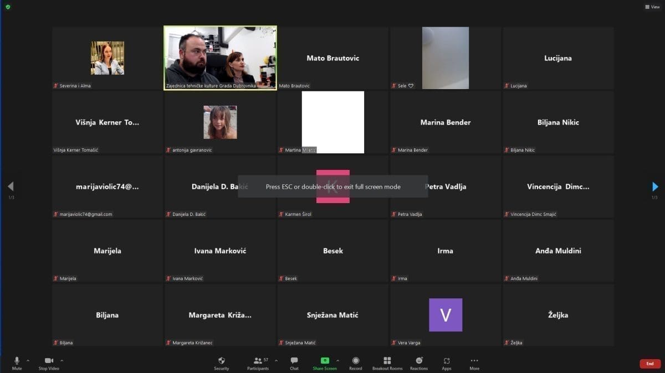This screenshot has height=373, width=665.
Task: Expand the arrow beside Share Screen
Action: click(337, 360)
